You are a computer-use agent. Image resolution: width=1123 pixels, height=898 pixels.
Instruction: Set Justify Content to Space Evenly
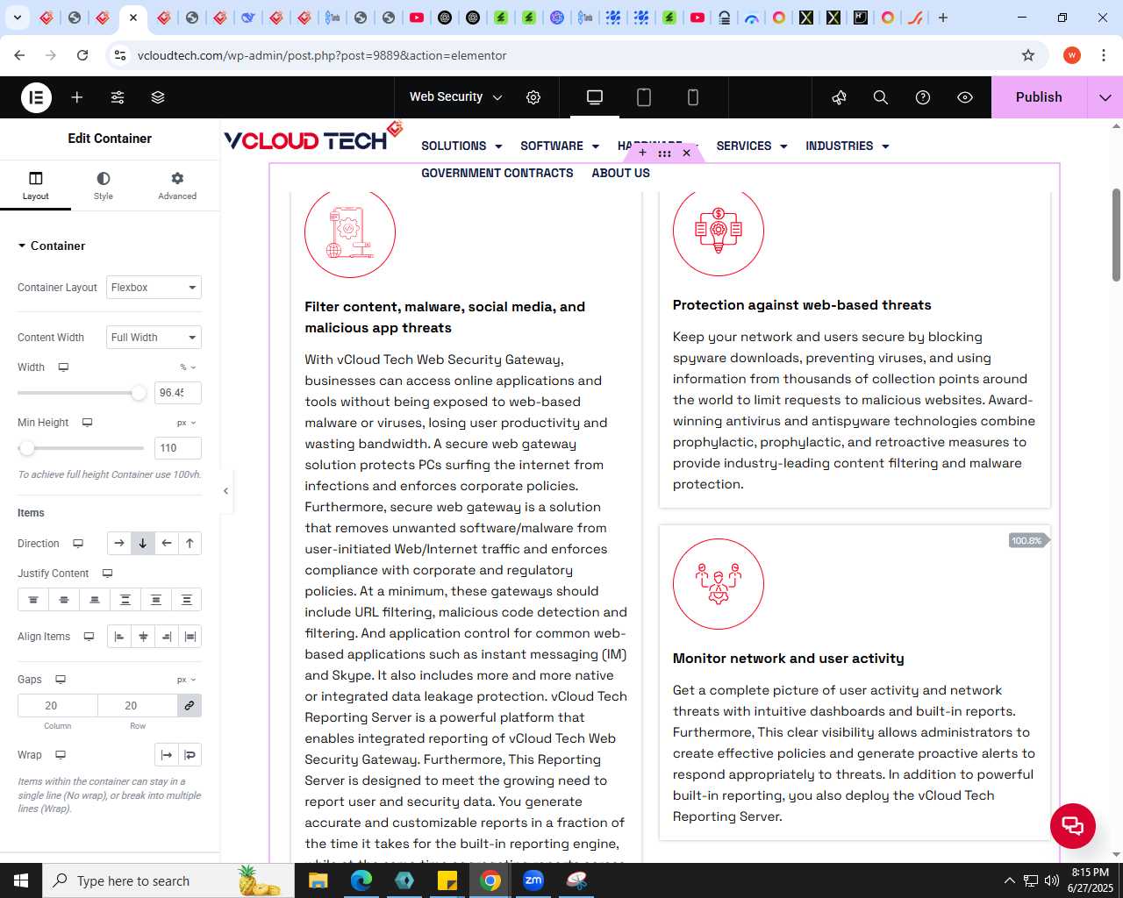point(187,600)
